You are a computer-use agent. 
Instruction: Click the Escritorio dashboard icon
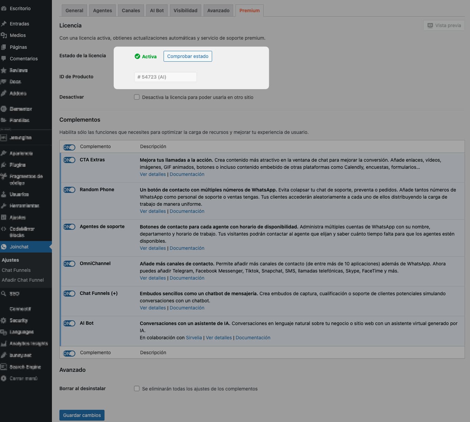4,8
